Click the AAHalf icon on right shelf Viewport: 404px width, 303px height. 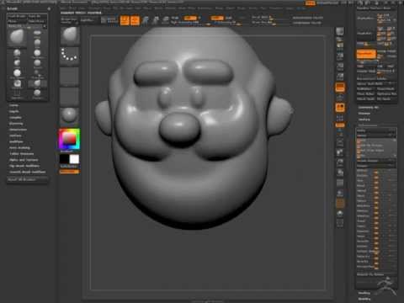pos(340,77)
